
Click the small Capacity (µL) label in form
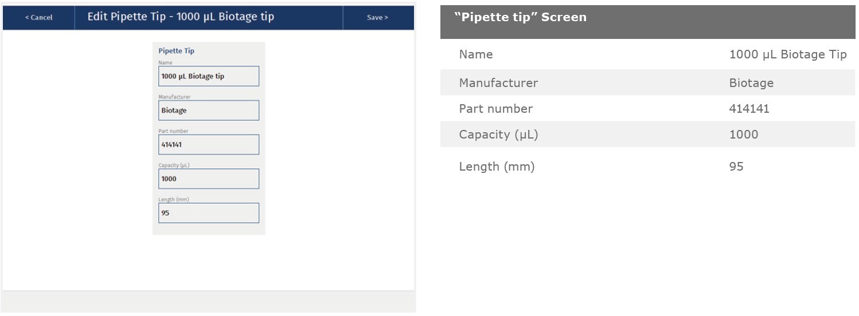(x=175, y=165)
